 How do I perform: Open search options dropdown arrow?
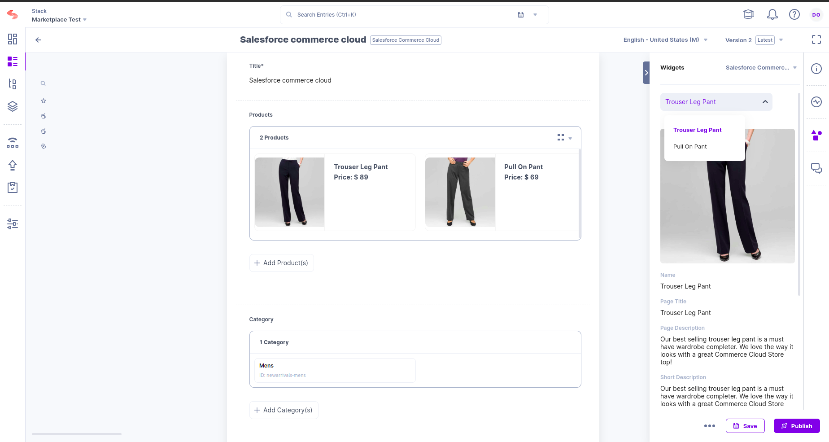(x=535, y=15)
